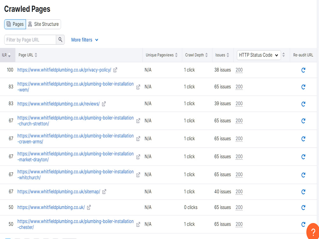Sort by the HTTP status code arrows

point(284,55)
